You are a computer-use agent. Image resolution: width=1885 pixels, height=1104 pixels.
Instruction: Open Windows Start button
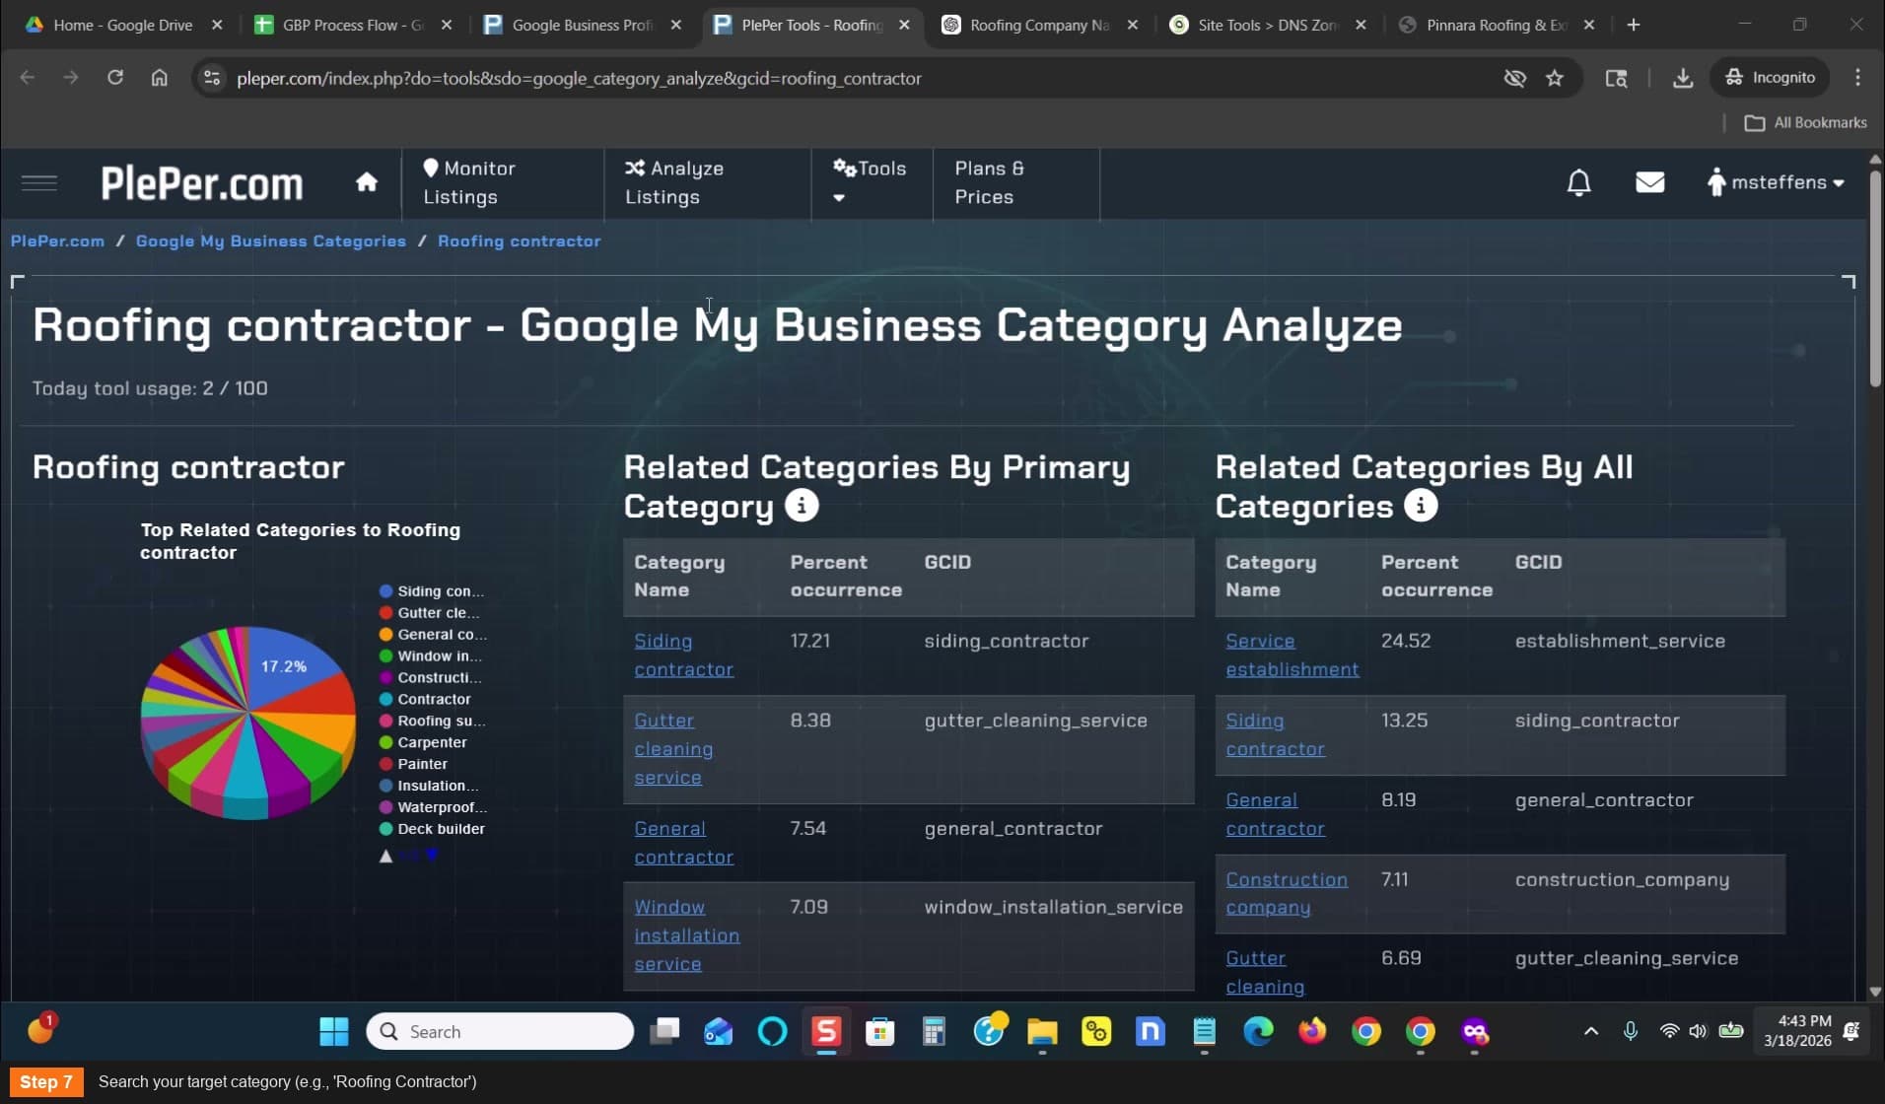[x=334, y=1031]
